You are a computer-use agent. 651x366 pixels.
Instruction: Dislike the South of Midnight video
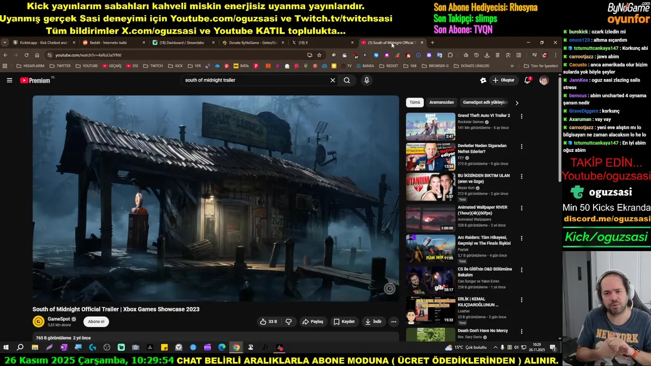(288, 321)
